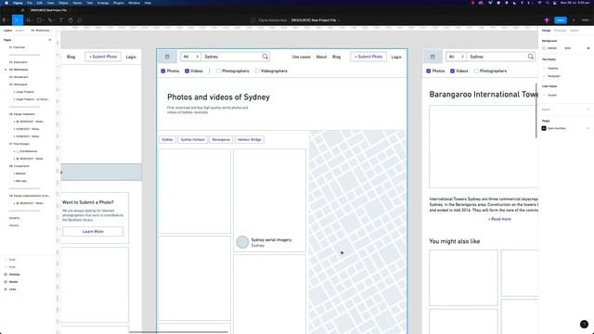Select the Rectangle shape tool

(x=39, y=20)
